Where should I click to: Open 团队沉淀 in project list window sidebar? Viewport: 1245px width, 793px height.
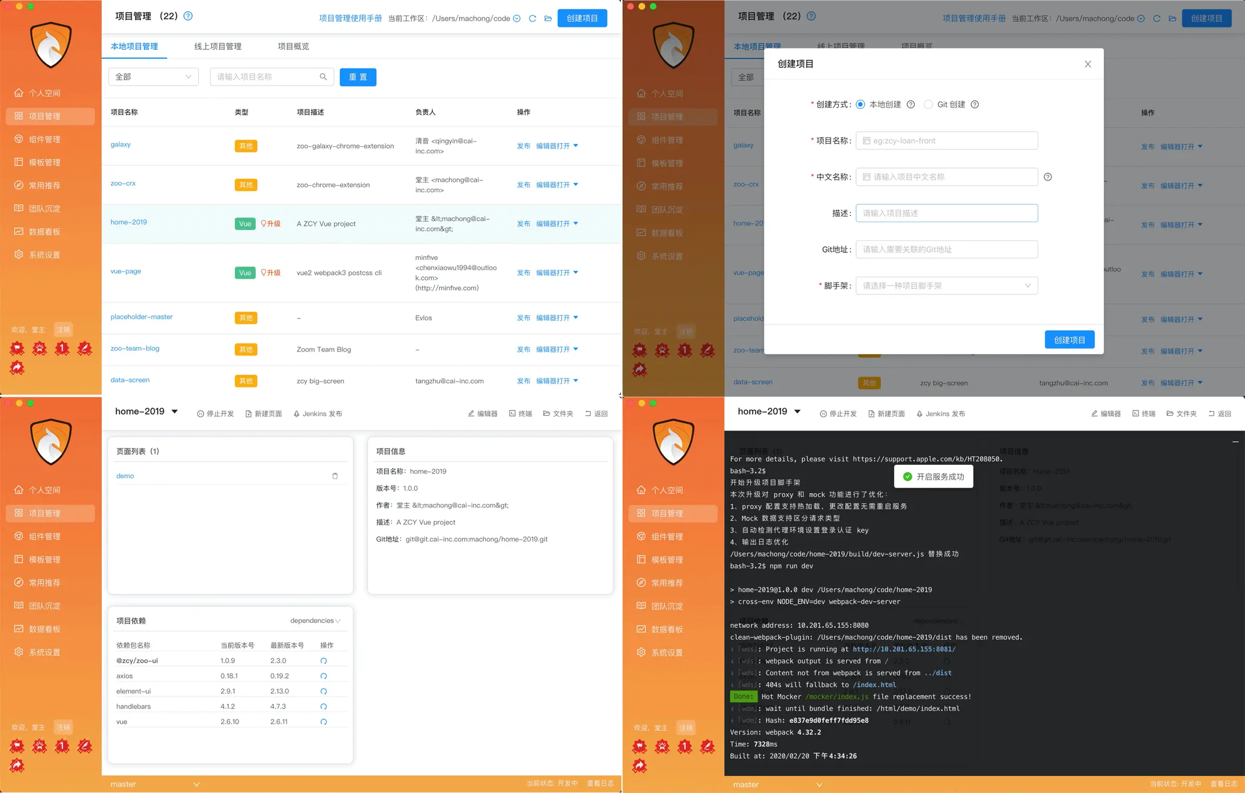[x=37, y=208]
